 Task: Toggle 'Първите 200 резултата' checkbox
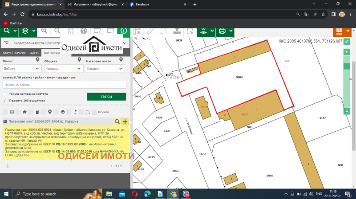pyautogui.click(x=4, y=101)
